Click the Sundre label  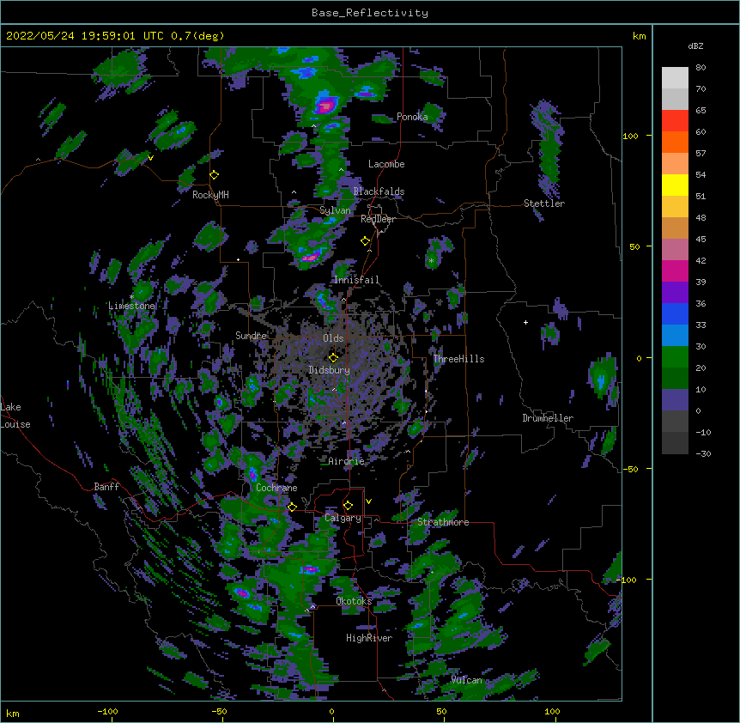coord(251,336)
